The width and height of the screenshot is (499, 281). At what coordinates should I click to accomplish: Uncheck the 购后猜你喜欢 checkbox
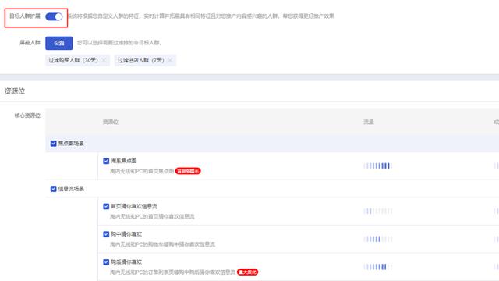(106, 262)
